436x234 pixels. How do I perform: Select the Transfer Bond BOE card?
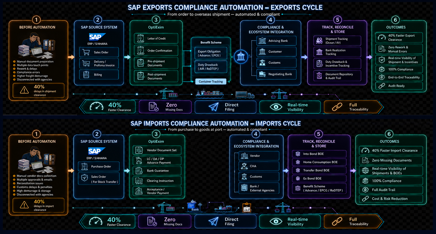[x=319, y=170]
